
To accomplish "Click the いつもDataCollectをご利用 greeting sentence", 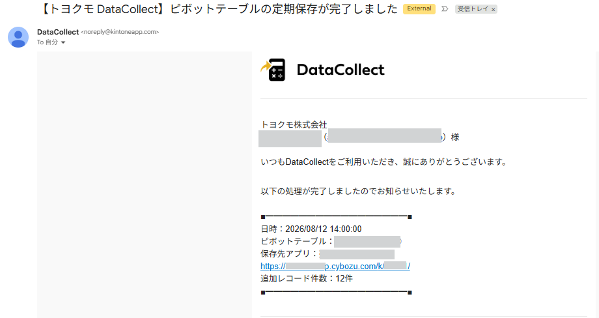I will pos(384,162).
